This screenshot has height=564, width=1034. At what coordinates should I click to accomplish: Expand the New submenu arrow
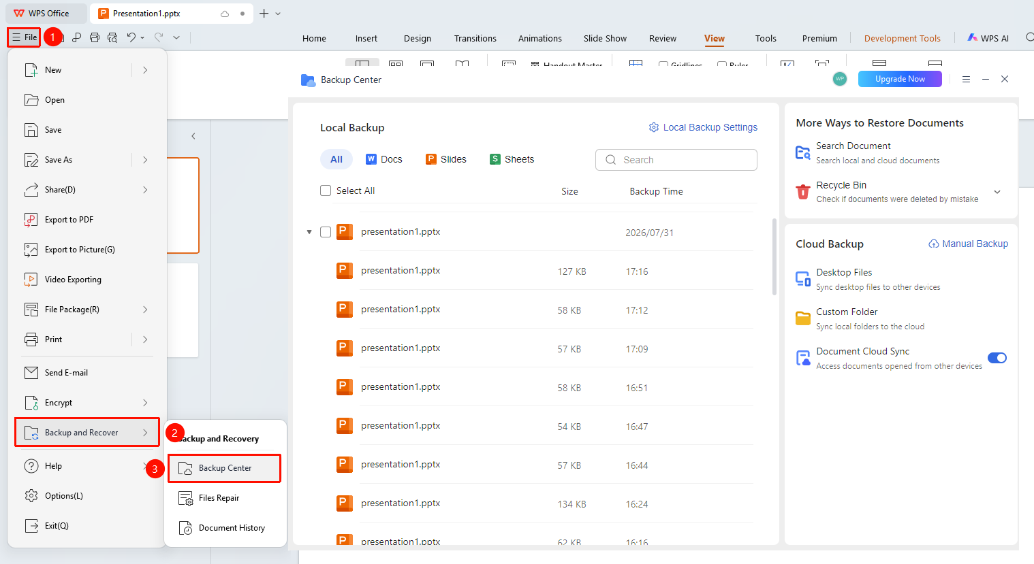coord(145,70)
